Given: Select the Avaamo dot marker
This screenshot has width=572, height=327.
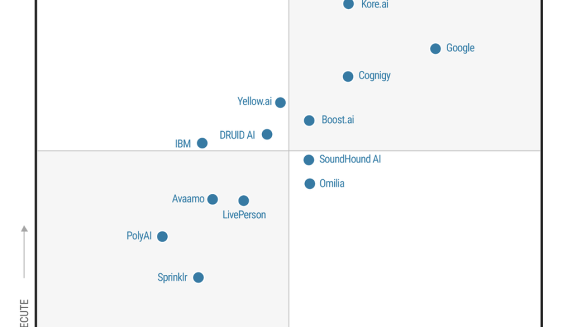Looking at the screenshot, I should (x=212, y=199).
